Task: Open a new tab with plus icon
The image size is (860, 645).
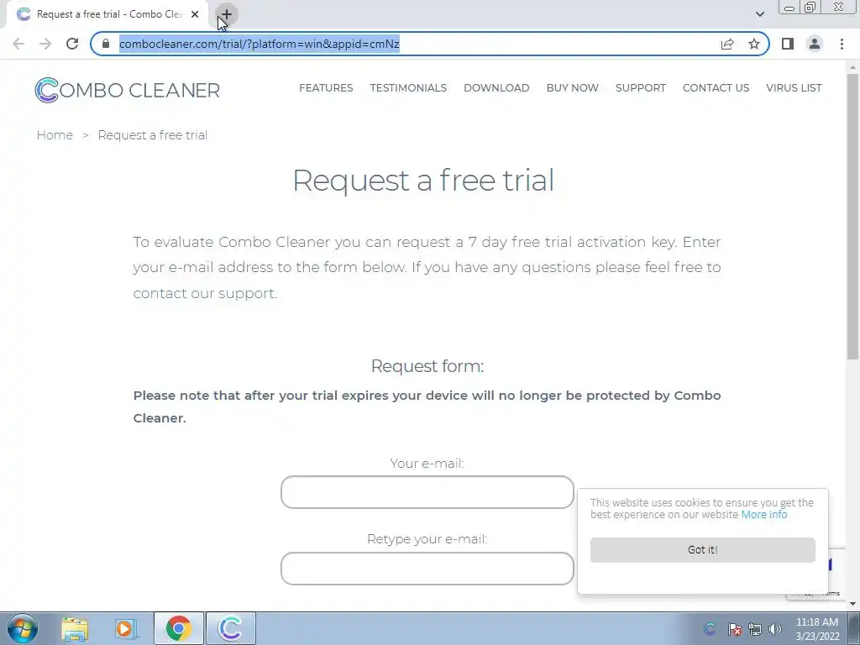Action: [x=227, y=14]
